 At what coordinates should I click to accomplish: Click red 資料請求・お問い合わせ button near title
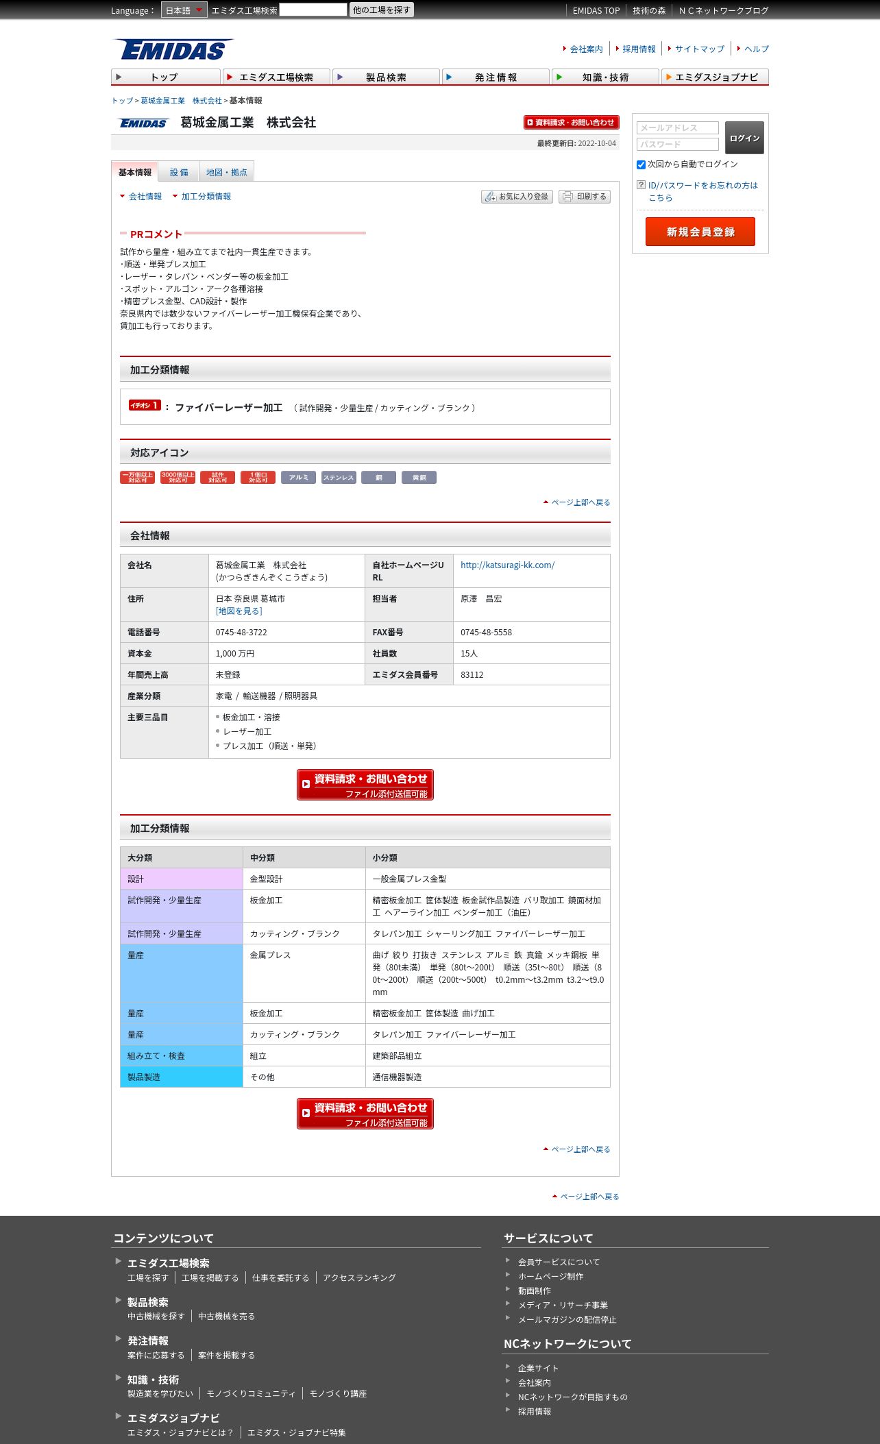(x=571, y=123)
